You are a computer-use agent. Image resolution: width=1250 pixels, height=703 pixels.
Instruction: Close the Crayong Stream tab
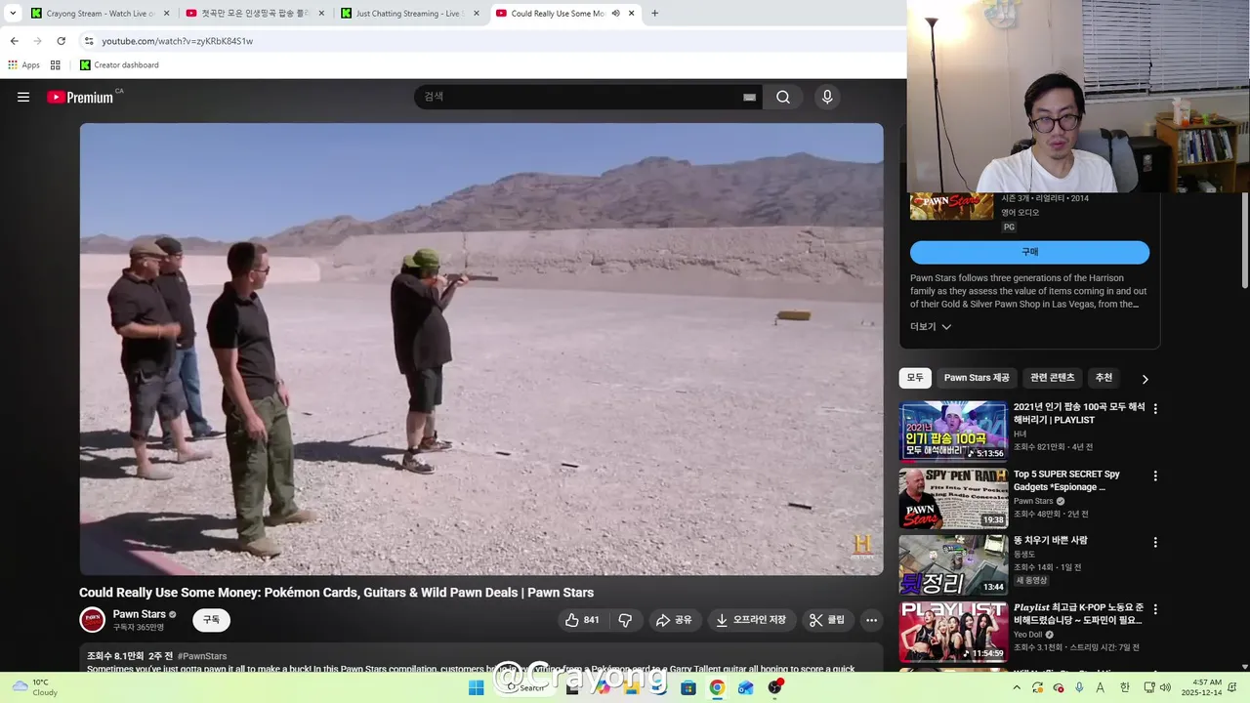click(x=166, y=14)
